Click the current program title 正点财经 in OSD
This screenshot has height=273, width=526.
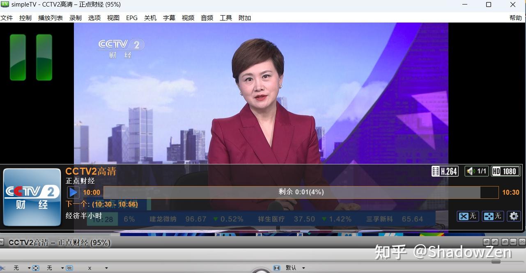point(80,181)
